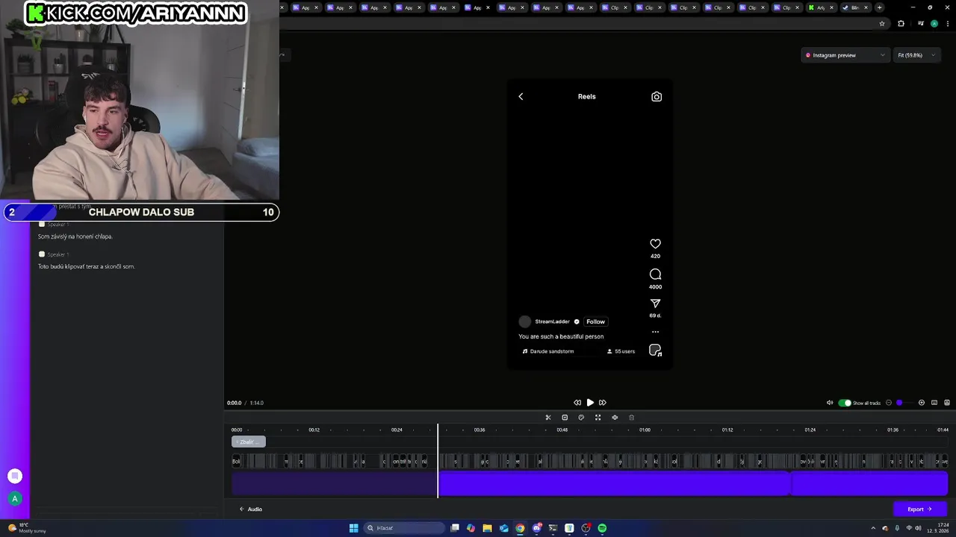956x537 pixels.
Task: Click the Reels back arrow icon
Action: 521,96
